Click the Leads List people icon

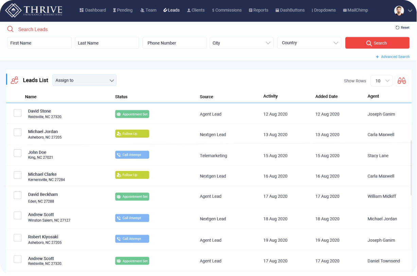click(15, 80)
